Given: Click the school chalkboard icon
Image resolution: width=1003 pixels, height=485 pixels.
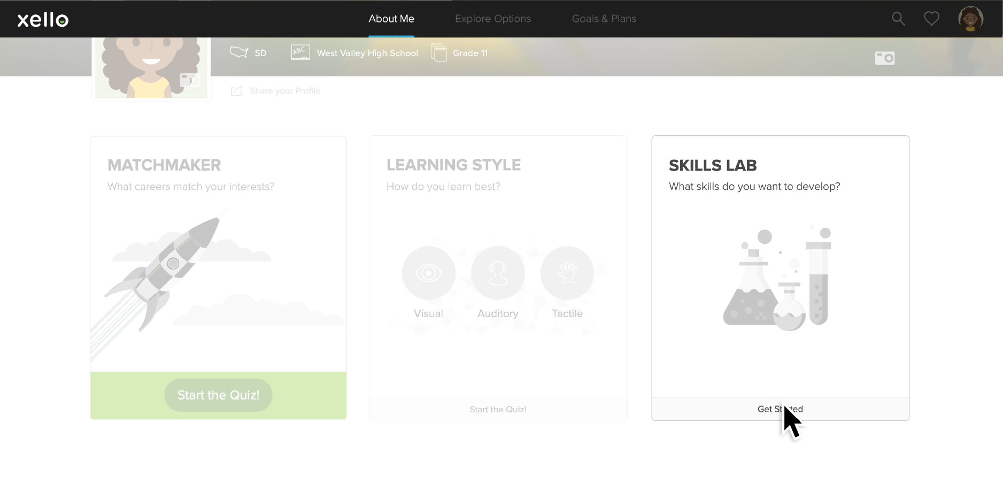Looking at the screenshot, I should 300,52.
